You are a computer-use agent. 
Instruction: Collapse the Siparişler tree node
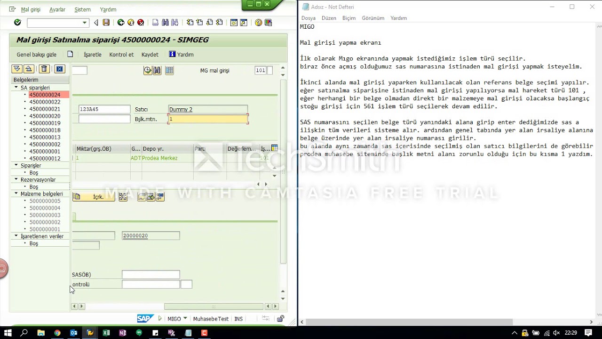(x=16, y=165)
